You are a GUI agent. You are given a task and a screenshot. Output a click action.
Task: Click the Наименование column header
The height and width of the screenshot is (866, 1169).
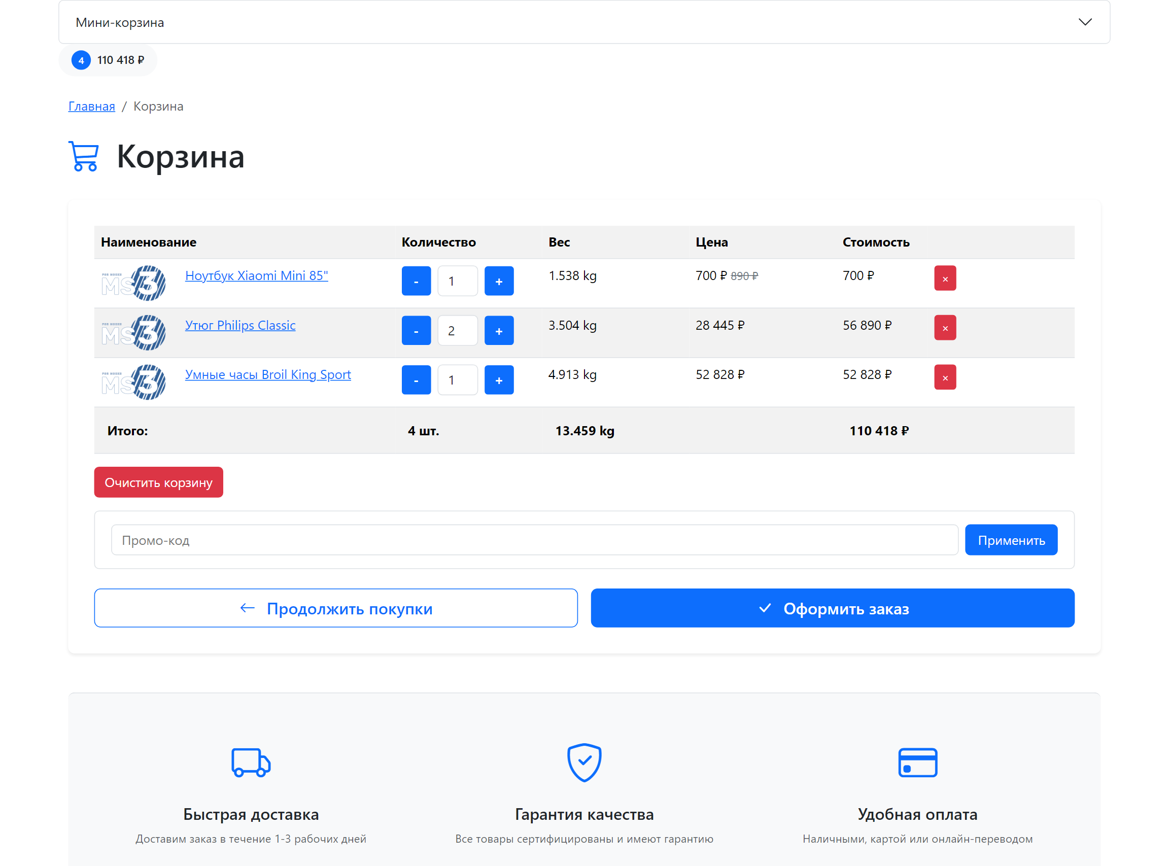149,242
